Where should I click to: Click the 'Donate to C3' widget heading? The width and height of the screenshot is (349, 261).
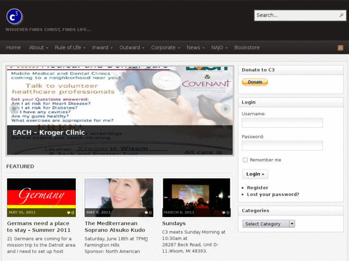click(x=258, y=70)
